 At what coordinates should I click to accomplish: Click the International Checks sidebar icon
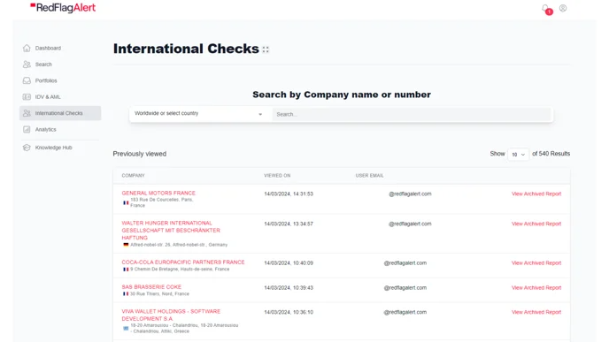[x=27, y=113]
